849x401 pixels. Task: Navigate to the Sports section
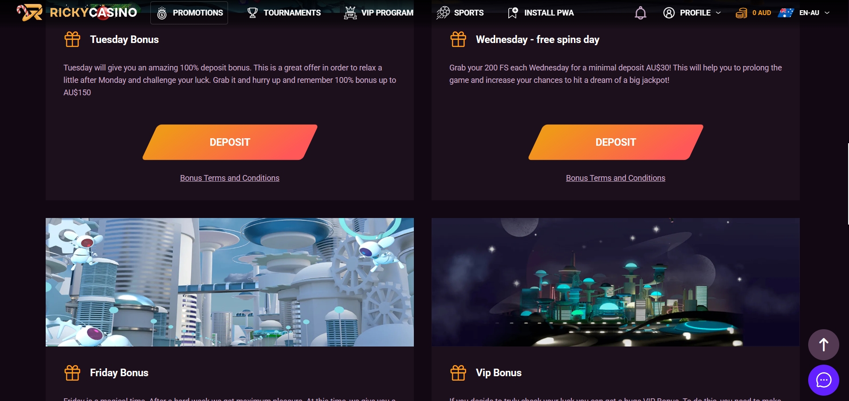[x=460, y=13]
